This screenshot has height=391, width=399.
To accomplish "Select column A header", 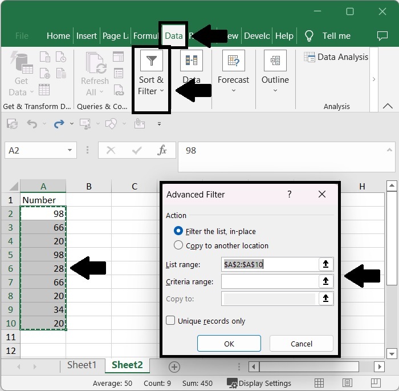I will pos(43,186).
